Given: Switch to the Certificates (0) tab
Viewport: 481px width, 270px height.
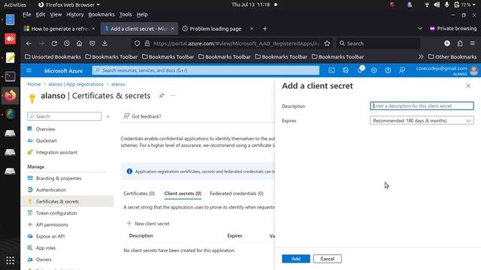Looking at the screenshot, I should [x=139, y=193].
